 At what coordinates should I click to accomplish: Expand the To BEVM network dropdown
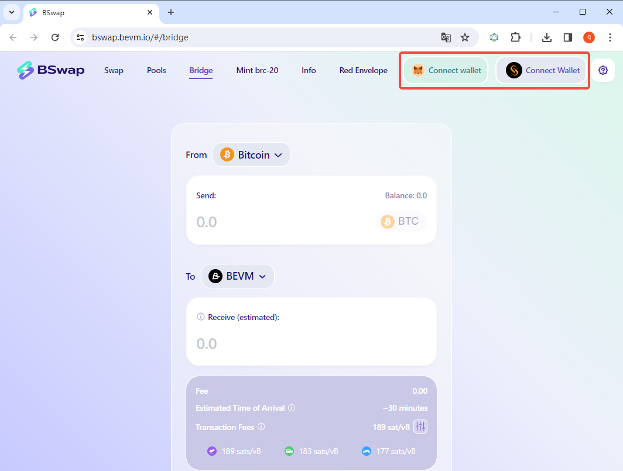point(238,276)
